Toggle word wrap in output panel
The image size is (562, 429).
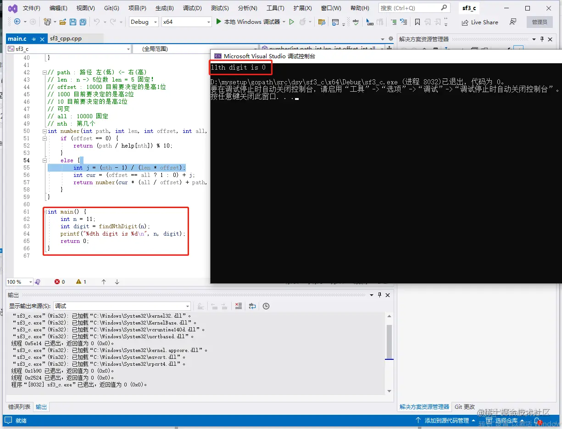[252, 306]
